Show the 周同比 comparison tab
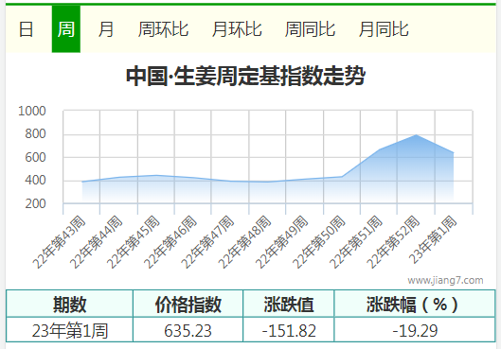 pyautogui.click(x=311, y=29)
